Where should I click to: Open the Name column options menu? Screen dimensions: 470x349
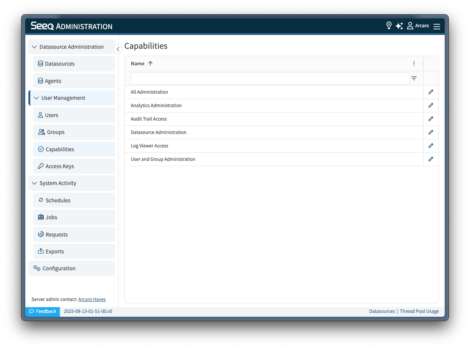414,64
